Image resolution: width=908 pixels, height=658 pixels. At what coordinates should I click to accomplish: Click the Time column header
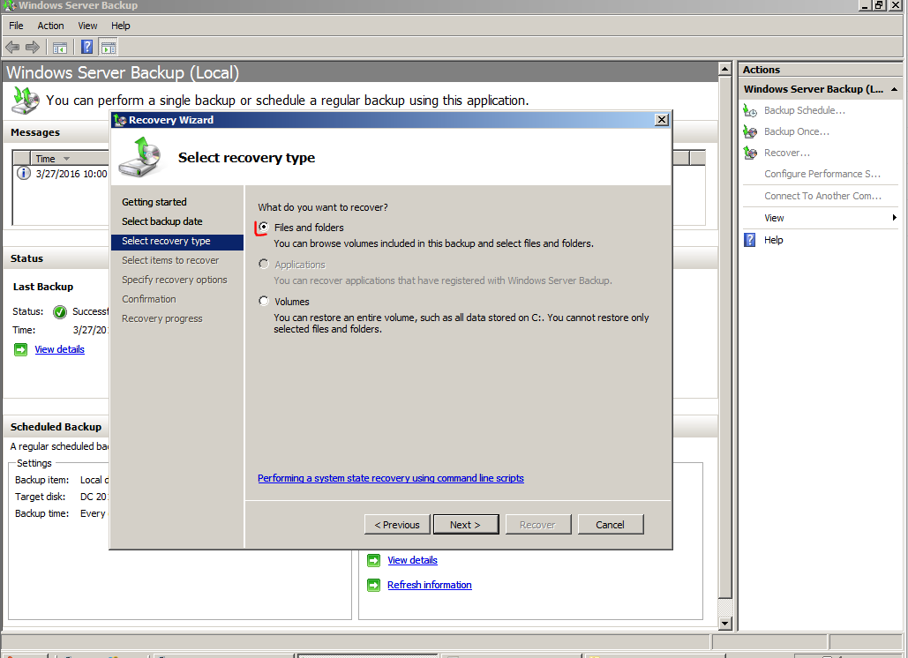pyautogui.click(x=70, y=159)
